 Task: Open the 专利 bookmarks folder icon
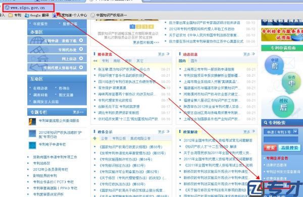click(x=11, y=15)
